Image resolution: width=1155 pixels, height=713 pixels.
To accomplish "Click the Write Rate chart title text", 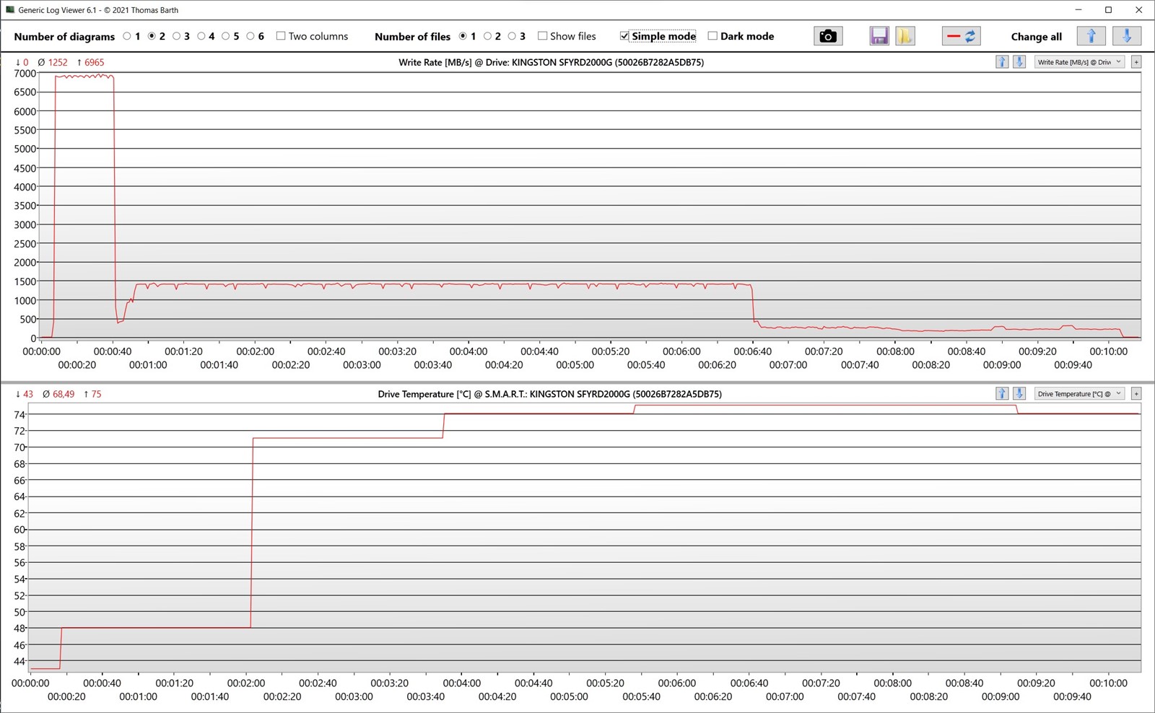I will click(x=551, y=62).
